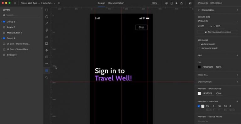241x124 pixels.
Task: Select the Pen drawing tool
Action: (46, 30)
